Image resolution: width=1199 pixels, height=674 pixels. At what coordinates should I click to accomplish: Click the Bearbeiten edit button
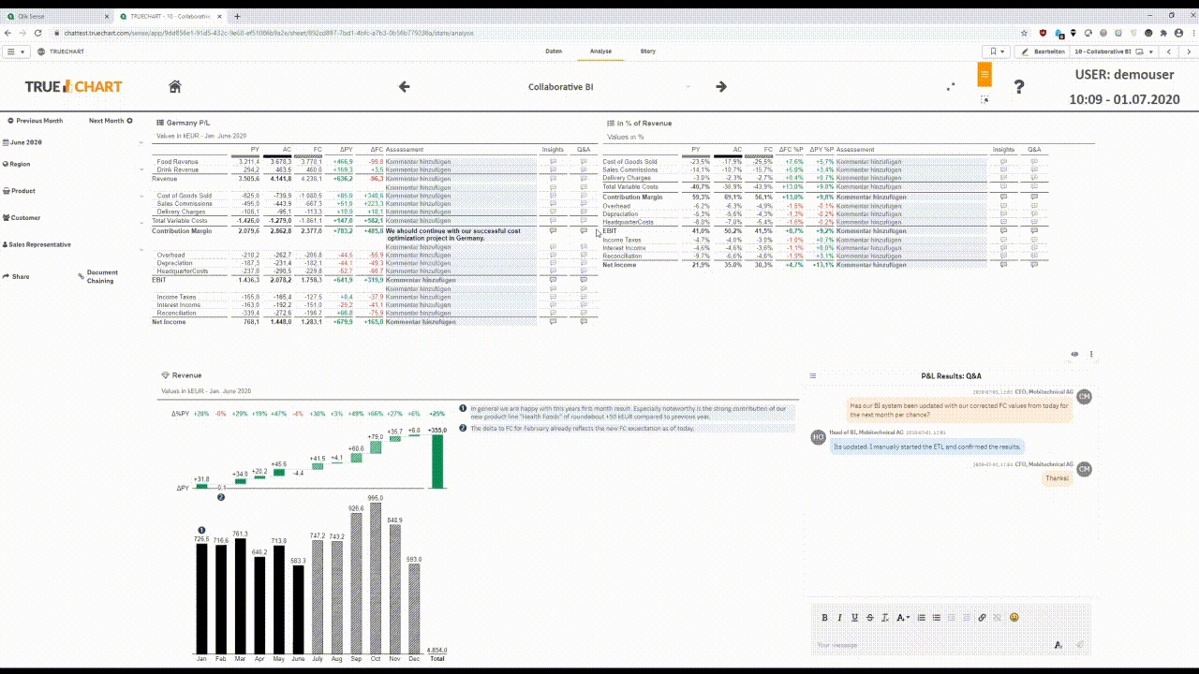(1043, 51)
